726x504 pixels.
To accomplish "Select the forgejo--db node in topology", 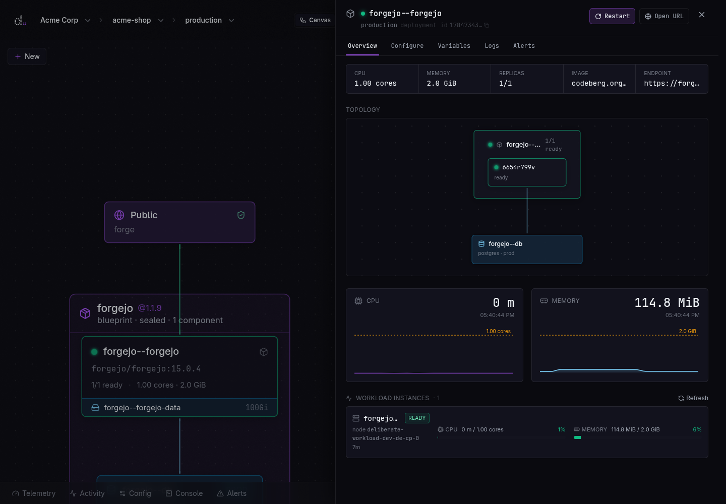I will pyautogui.click(x=527, y=249).
